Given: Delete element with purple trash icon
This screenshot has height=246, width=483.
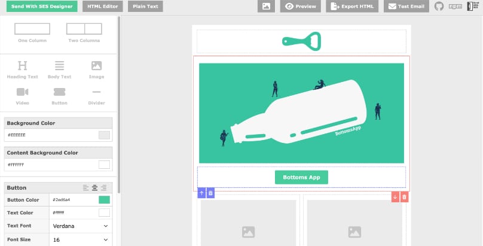Looking at the screenshot, I should tap(210, 193).
